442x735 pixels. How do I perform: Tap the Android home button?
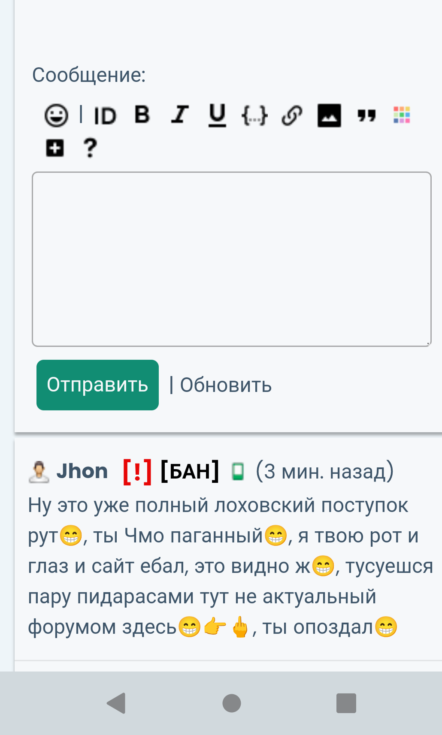tap(232, 703)
